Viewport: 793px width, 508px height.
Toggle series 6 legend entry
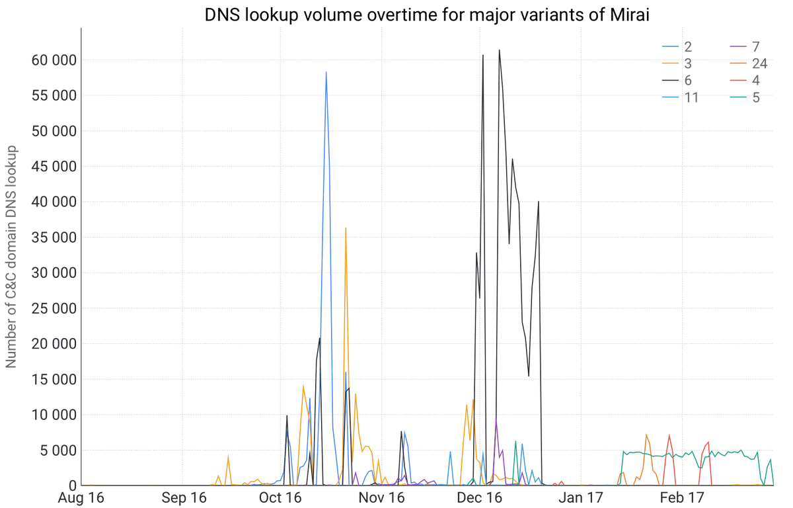[x=687, y=81]
